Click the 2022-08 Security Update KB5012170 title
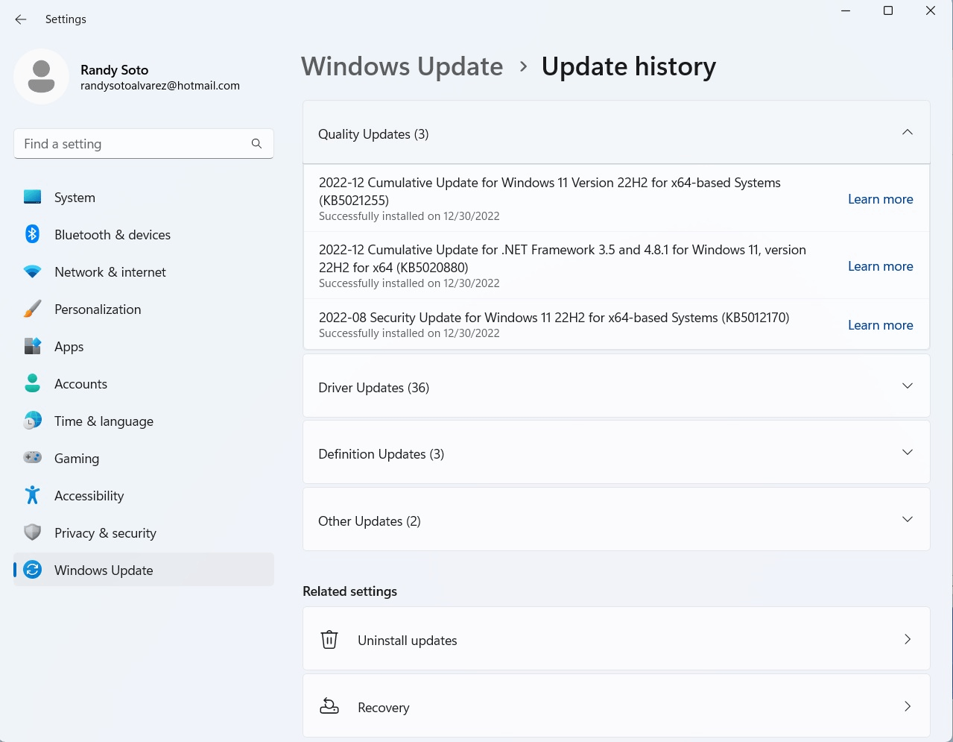 [554, 318]
